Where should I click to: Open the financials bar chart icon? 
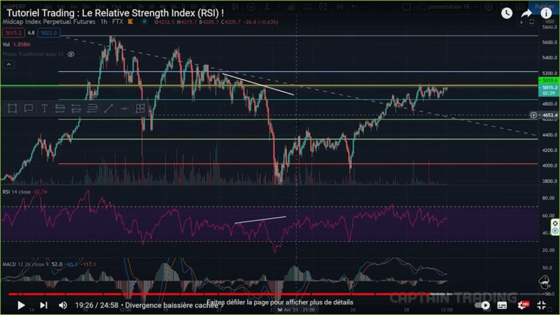[291, 7]
